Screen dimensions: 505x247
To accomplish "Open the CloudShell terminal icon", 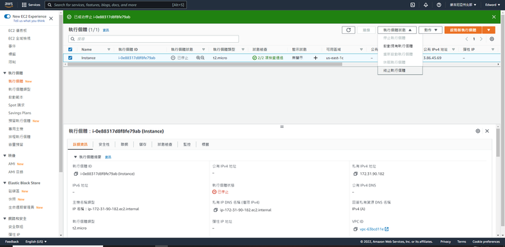I will (412, 5).
